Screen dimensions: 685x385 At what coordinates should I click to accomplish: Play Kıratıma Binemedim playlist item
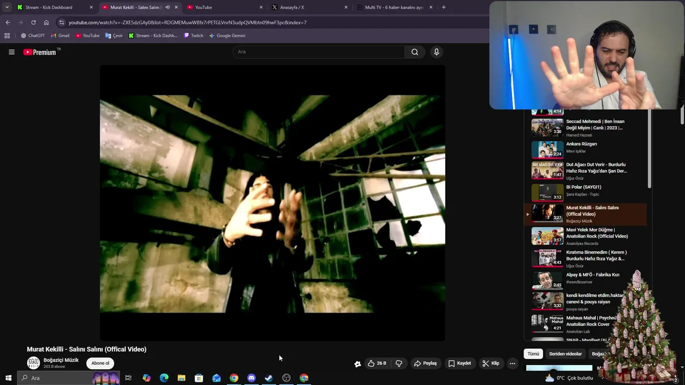pyautogui.click(x=586, y=258)
